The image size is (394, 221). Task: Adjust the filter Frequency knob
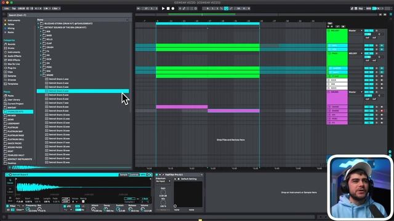pyautogui.click(x=27, y=209)
